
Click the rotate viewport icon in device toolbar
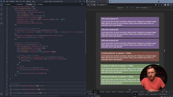[151, 8]
